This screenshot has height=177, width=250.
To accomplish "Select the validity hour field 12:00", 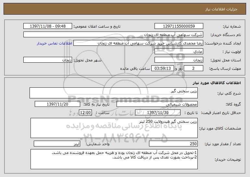I will tap(85, 113).
